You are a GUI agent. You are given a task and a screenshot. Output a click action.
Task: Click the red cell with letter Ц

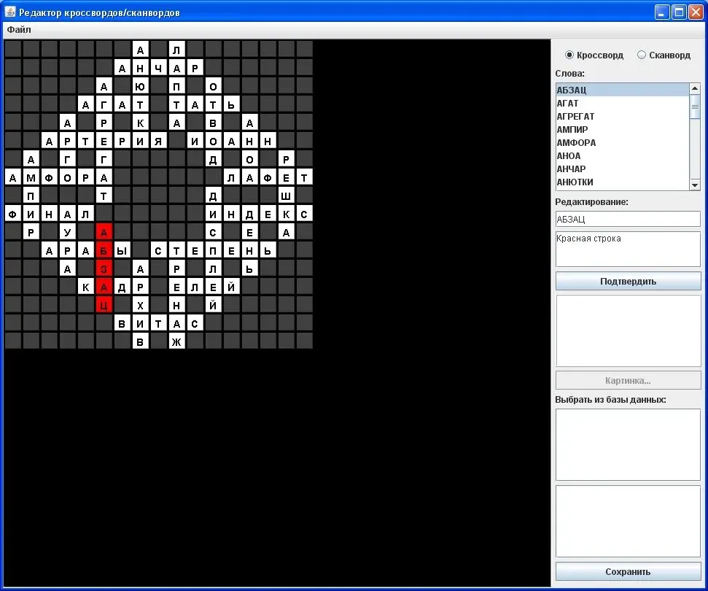[104, 305]
